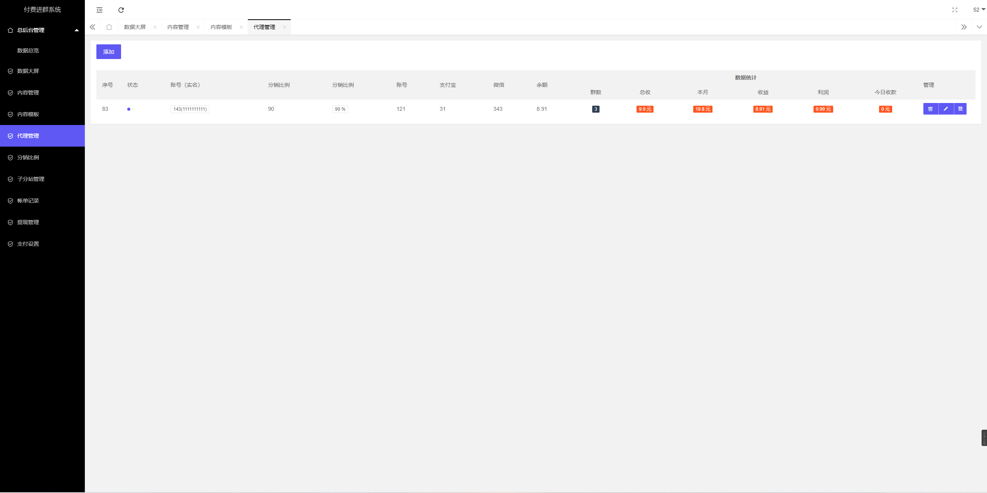Open tab options dropdown arrow

tap(979, 27)
